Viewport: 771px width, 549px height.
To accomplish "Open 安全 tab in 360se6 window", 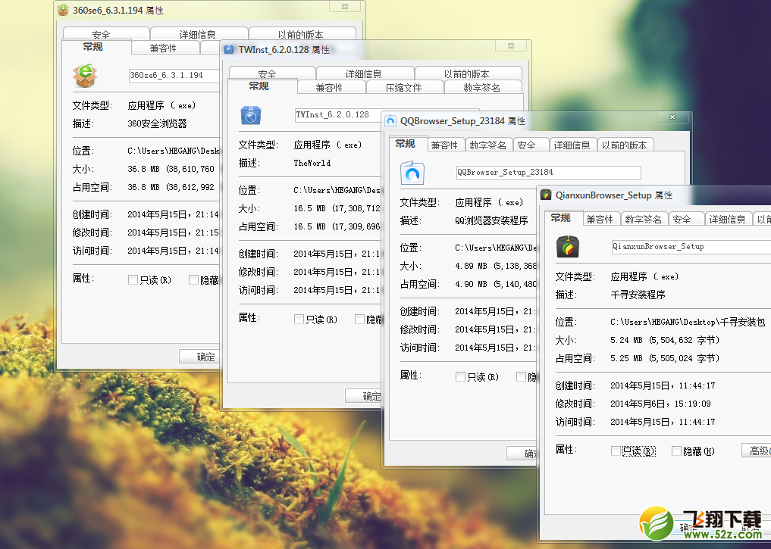I will pyautogui.click(x=106, y=33).
